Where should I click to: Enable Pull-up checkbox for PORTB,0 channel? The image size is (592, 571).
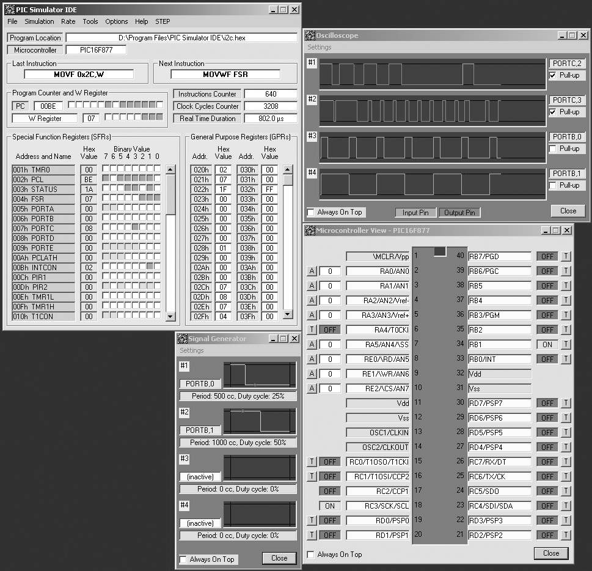(553, 149)
